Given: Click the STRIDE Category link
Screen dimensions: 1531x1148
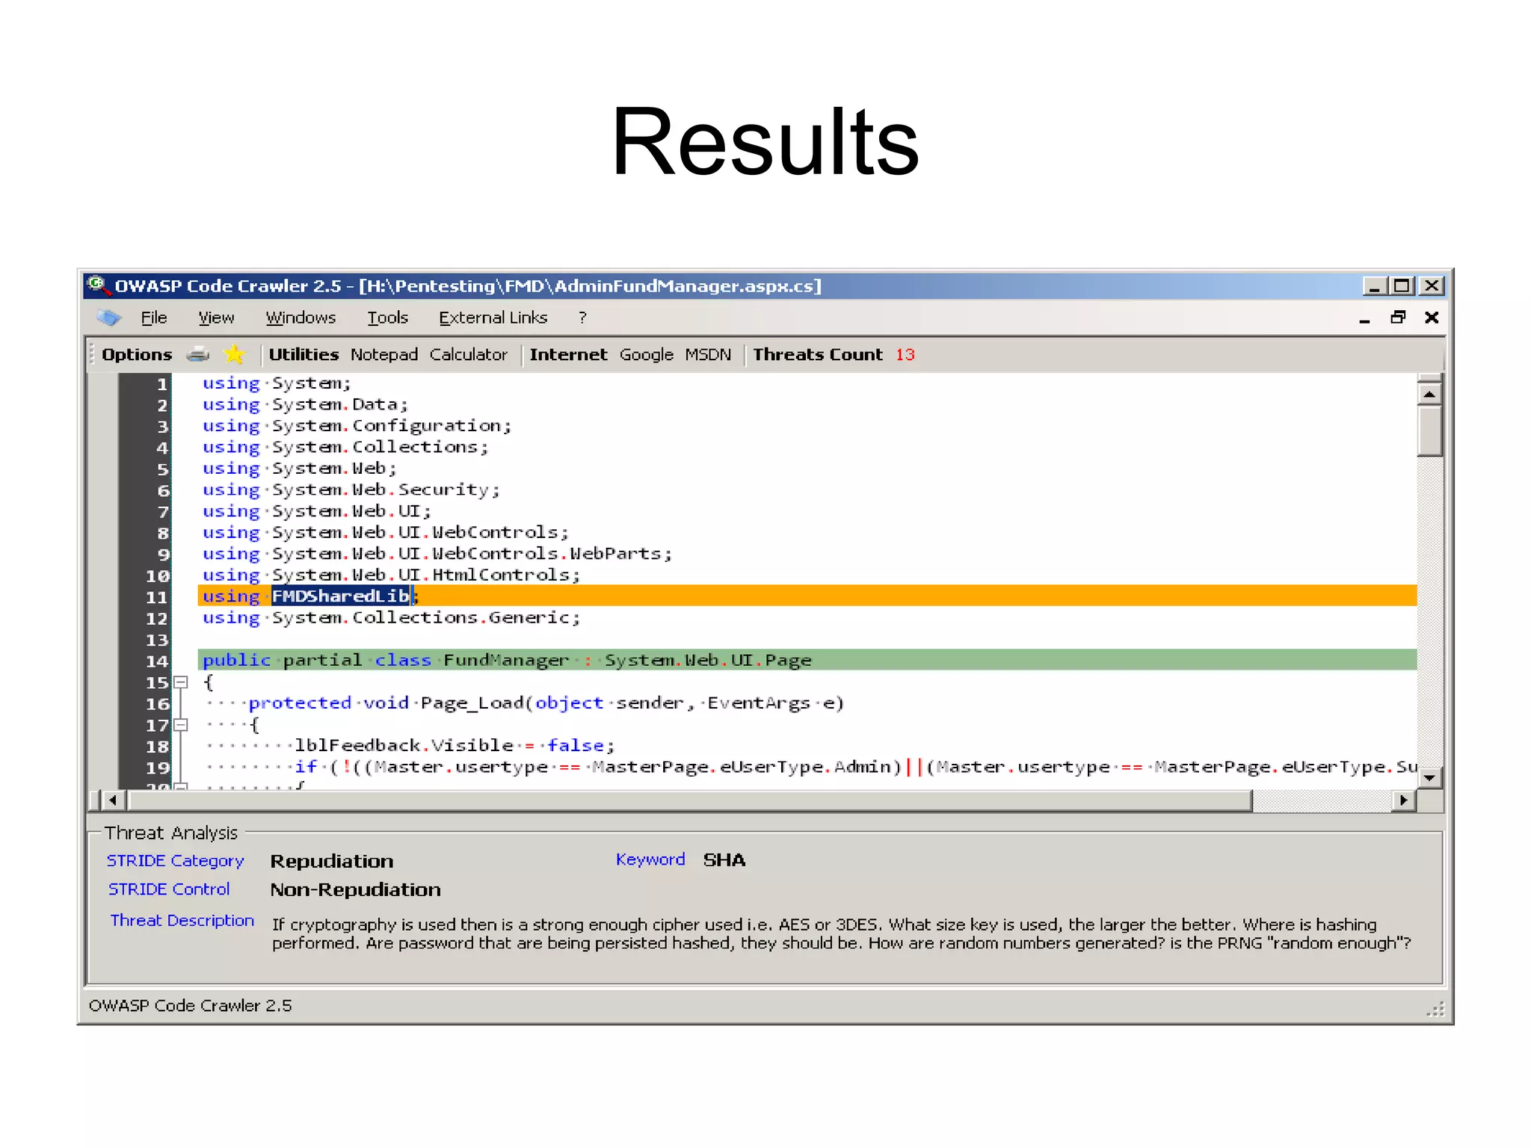Looking at the screenshot, I should [x=175, y=860].
